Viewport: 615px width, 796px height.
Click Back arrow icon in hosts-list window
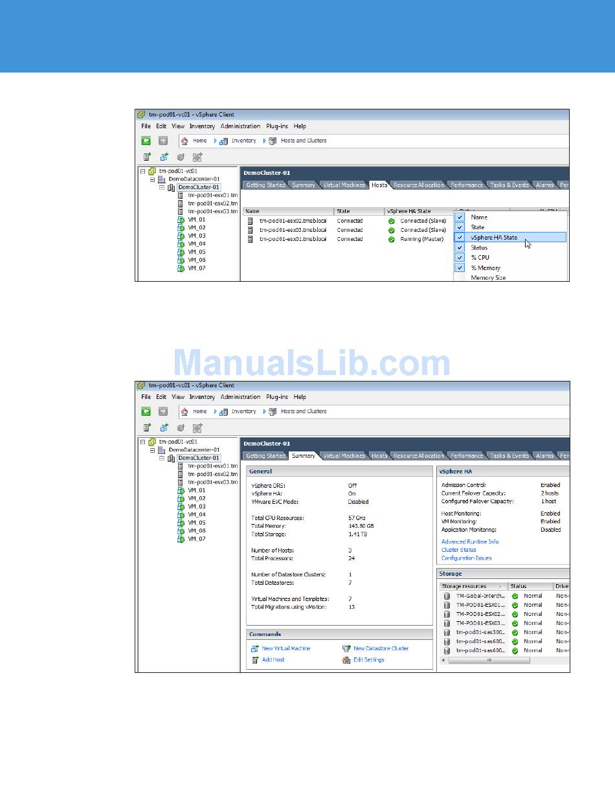146,141
